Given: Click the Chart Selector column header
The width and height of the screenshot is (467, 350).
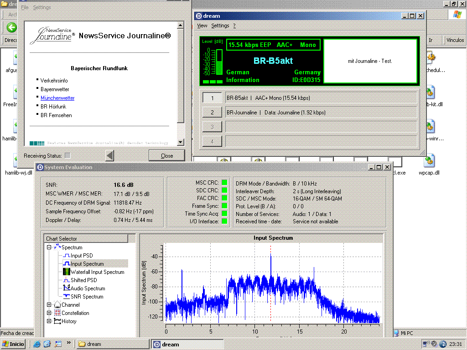Looking at the screenshot, I should pos(86,238).
